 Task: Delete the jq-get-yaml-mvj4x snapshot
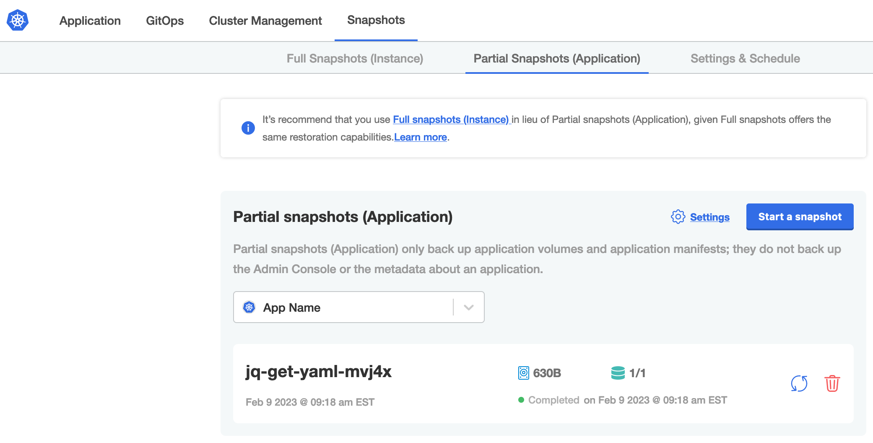tap(832, 383)
